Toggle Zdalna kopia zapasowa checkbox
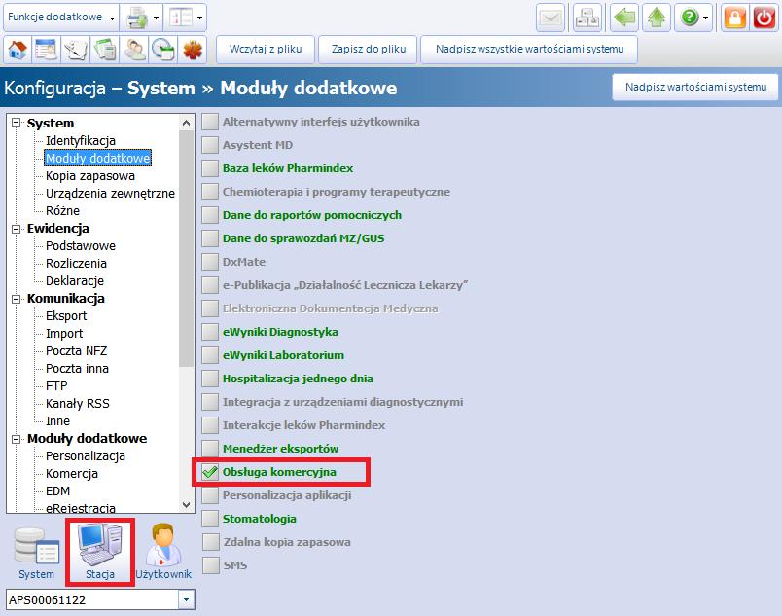 click(x=210, y=542)
